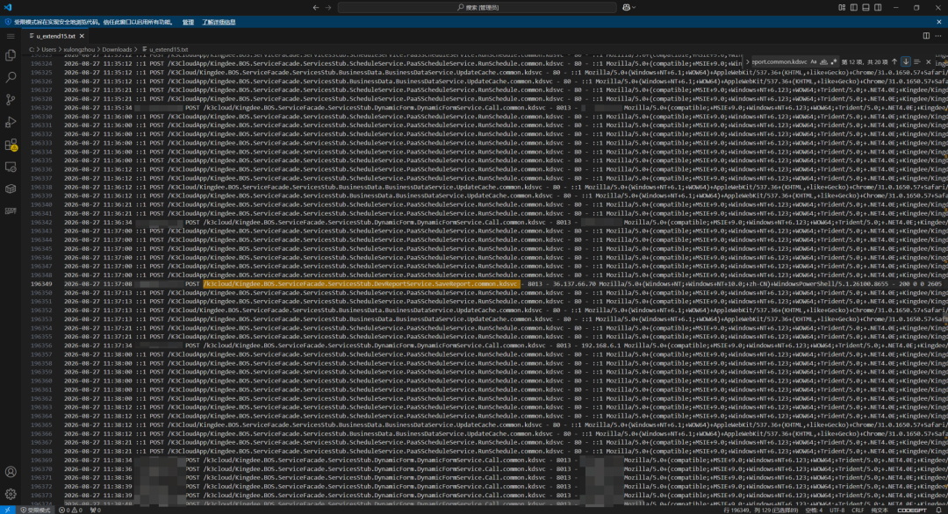Image resolution: width=948 pixels, height=514 pixels.
Task: Open the Extensions view with warning badge
Action: [x=11, y=145]
